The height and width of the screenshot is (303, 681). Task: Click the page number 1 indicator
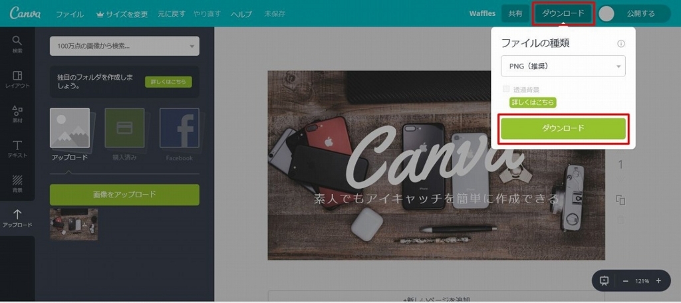(620, 165)
